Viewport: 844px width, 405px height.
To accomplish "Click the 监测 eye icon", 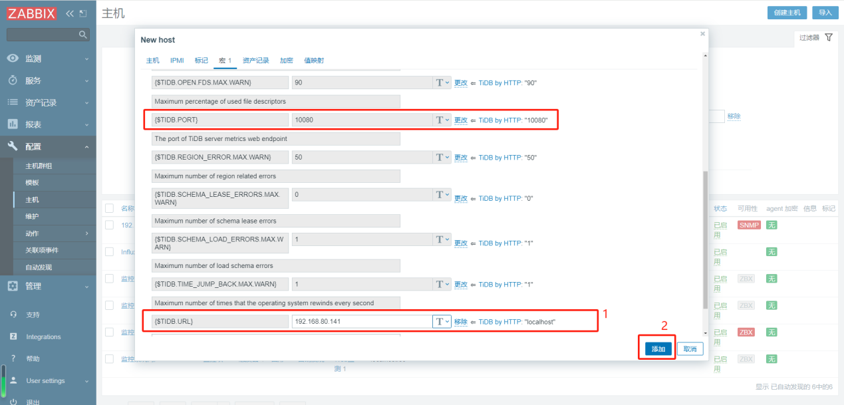I will [x=13, y=59].
